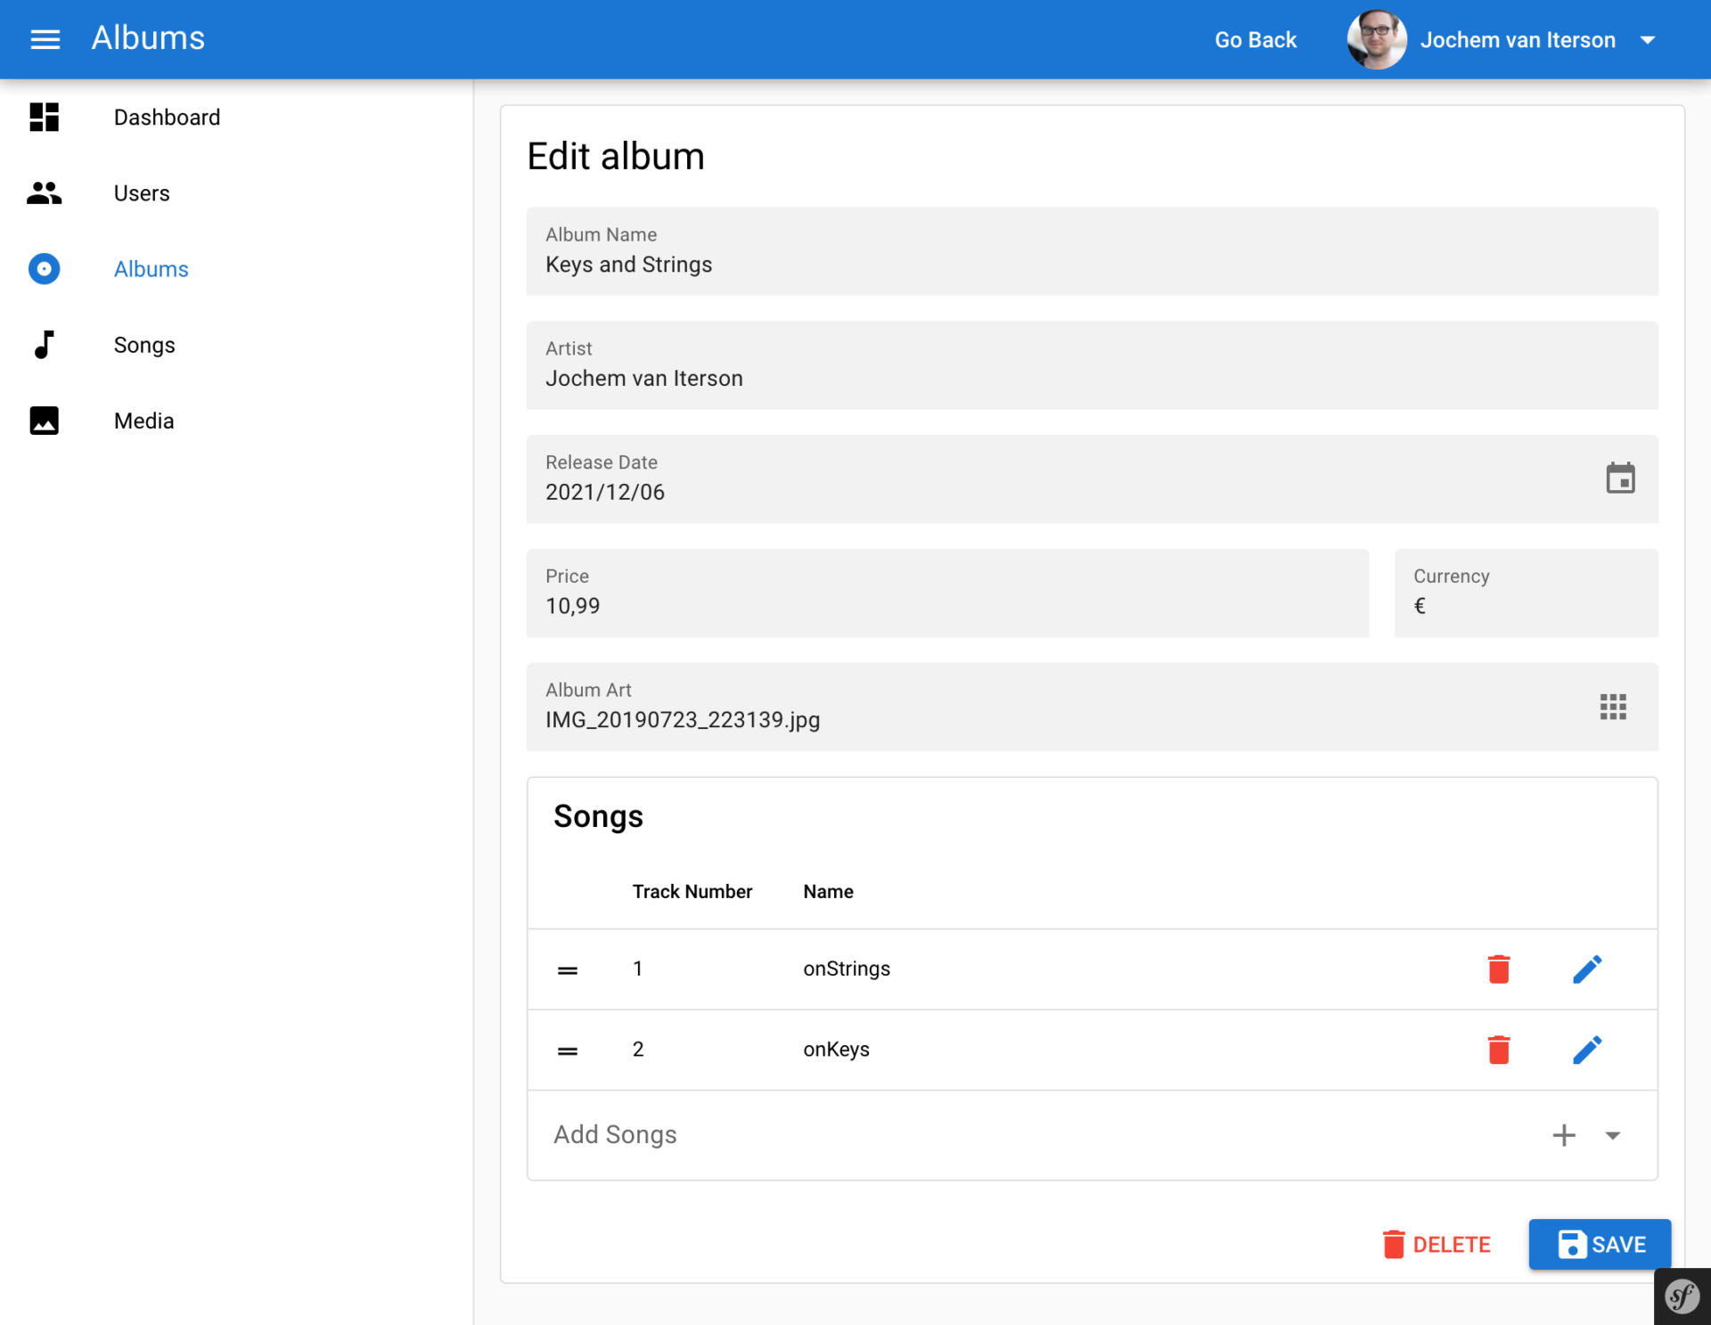Click the Name column header
1711x1325 pixels.
[828, 891]
